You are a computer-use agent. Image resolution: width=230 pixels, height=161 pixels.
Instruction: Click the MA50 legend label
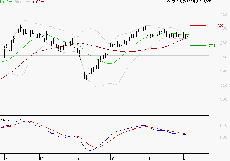(x=36, y=2)
